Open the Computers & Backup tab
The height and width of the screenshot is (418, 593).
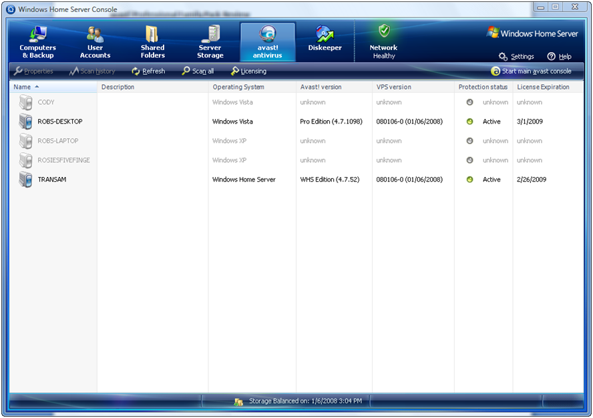coord(38,42)
